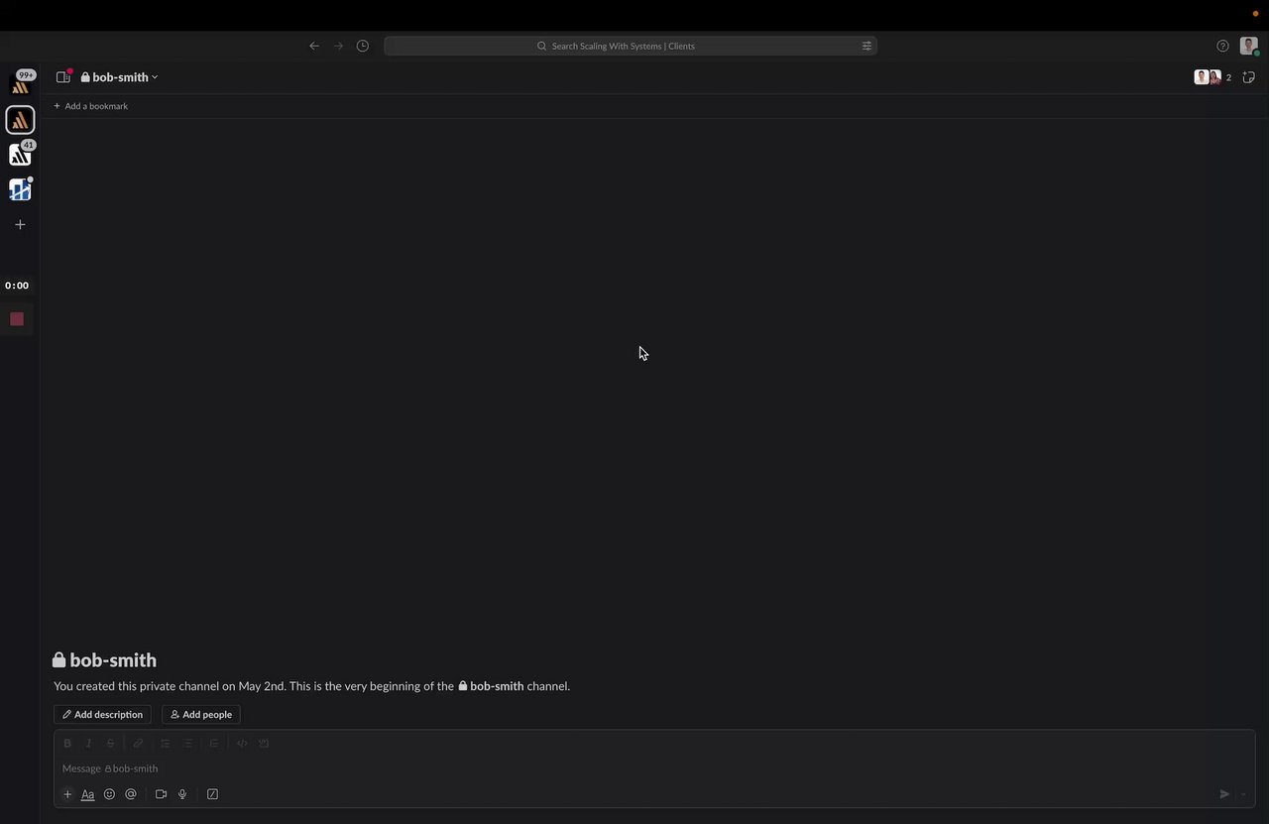1269x824 pixels.
Task: Open the attachments plus menu in composer
Action: [67, 794]
